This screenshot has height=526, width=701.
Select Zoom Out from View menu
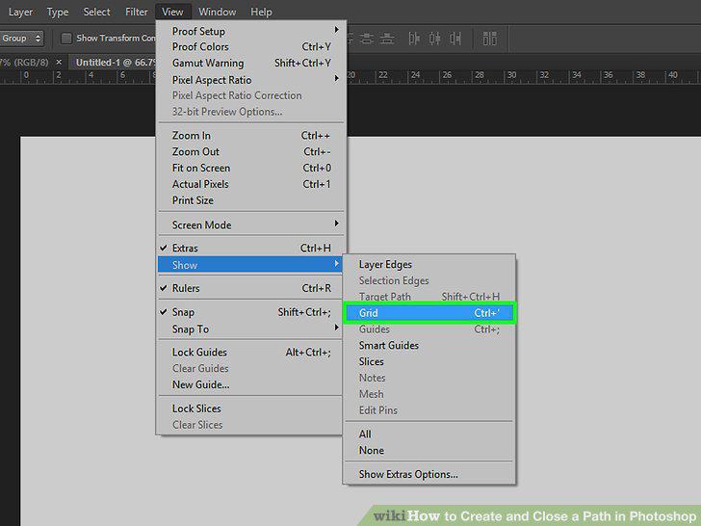251,151
